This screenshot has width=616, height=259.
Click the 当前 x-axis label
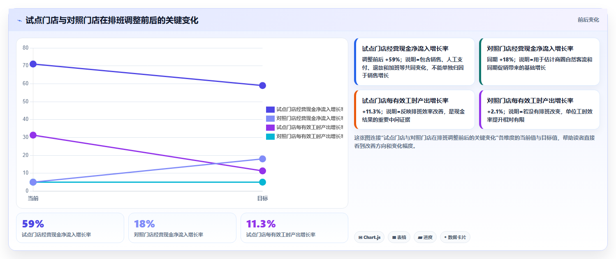point(33,198)
